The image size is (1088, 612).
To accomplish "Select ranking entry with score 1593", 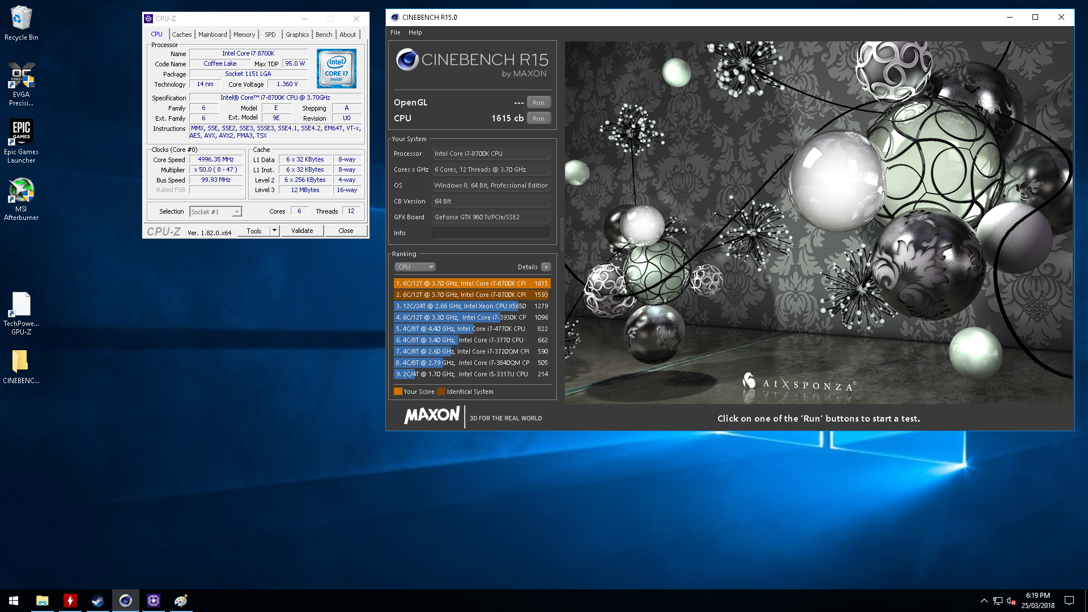I will click(x=472, y=295).
